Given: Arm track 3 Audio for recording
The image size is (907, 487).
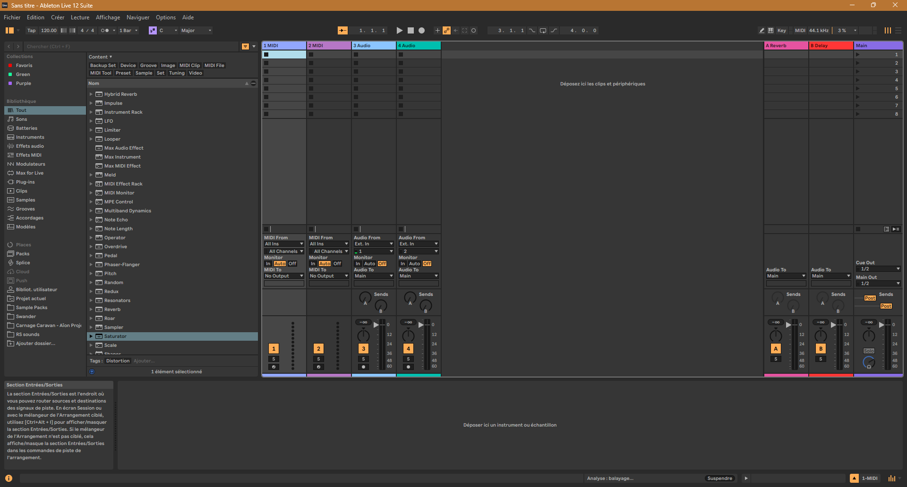Looking at the screenshot, I should [363, 367].
